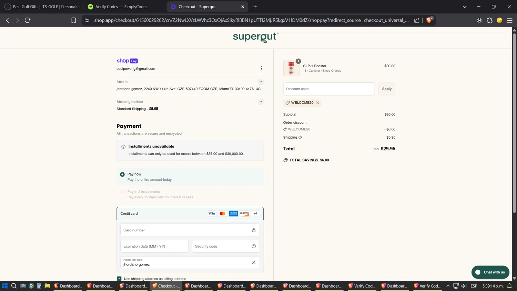Bookmark this page icon
517x291 pixels.
click(x=73, y=20)
